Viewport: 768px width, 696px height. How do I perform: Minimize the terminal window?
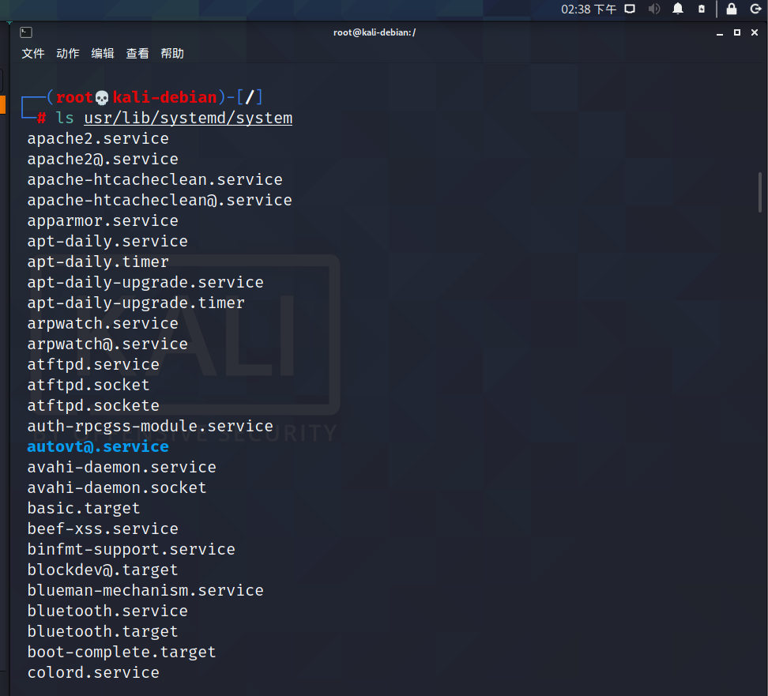click(720, 33)
